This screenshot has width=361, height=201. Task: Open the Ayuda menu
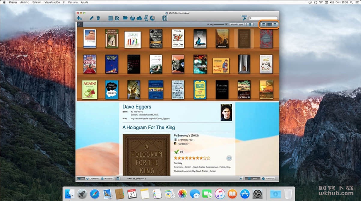[84, 2]
